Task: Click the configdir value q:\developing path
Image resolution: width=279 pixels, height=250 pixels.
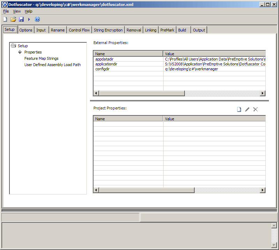Action: pyautogui.click(x=191, y=69)
